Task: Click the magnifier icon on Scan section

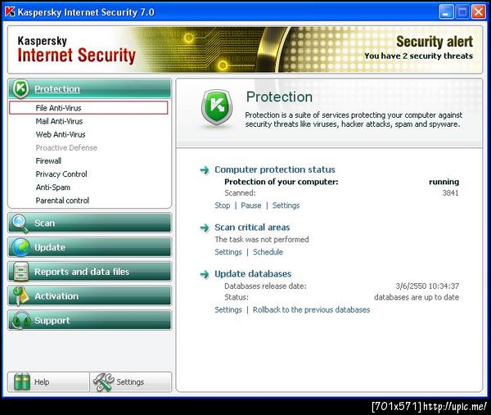Action: [x=20, y=223]
